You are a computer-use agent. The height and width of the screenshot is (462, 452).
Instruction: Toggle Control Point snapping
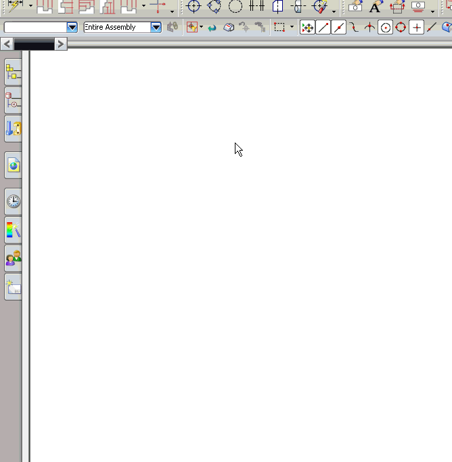point(354,28)
